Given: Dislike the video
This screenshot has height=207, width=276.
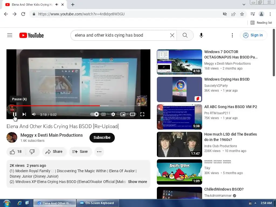Looking at the screenshot, I should click(x=32, y=151).
